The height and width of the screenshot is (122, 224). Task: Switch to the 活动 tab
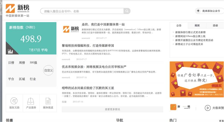pyautogui.click(x=215, y=25)
